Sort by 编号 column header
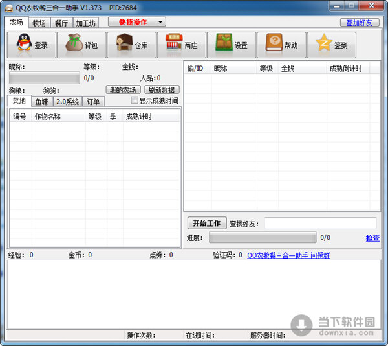This screenshot has width=388, height=346. [21, 116]
